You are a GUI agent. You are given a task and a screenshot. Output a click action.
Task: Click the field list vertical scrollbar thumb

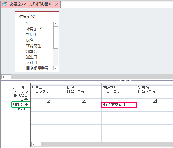click(x=55, y=37)
